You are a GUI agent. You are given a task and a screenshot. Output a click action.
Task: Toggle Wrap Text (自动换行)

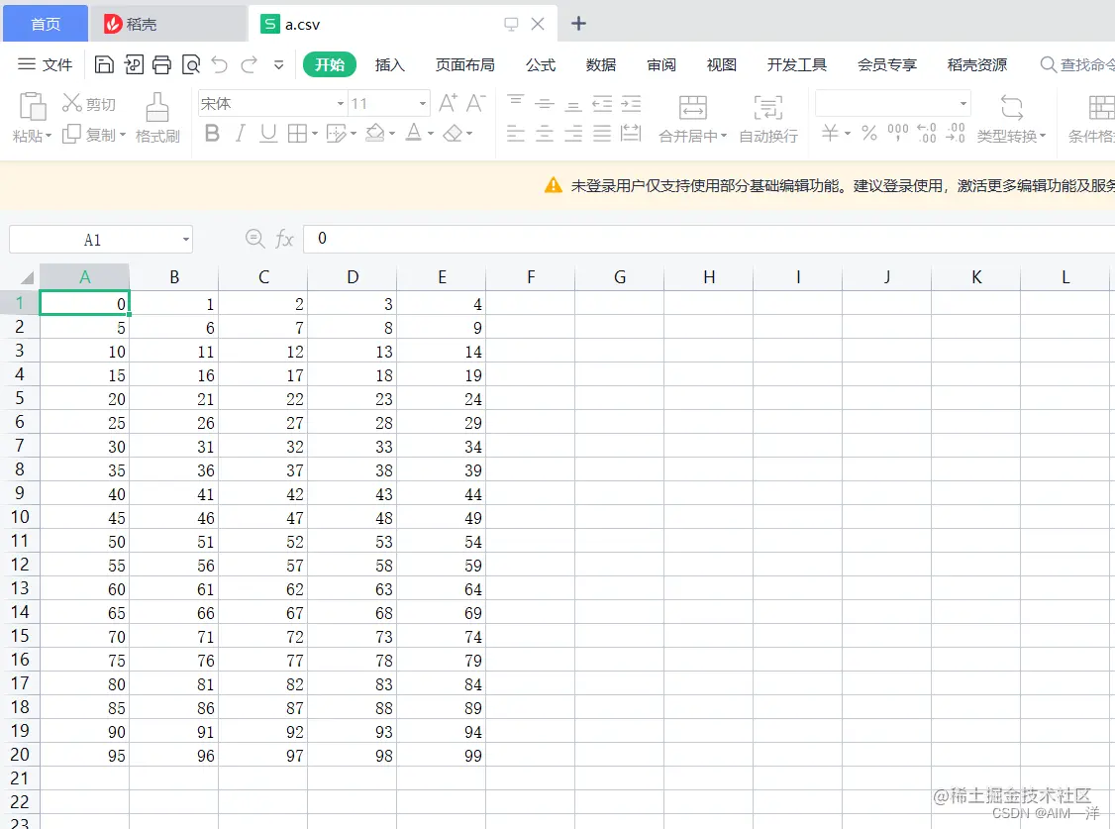pyautogui.click(x=768, y=119)
